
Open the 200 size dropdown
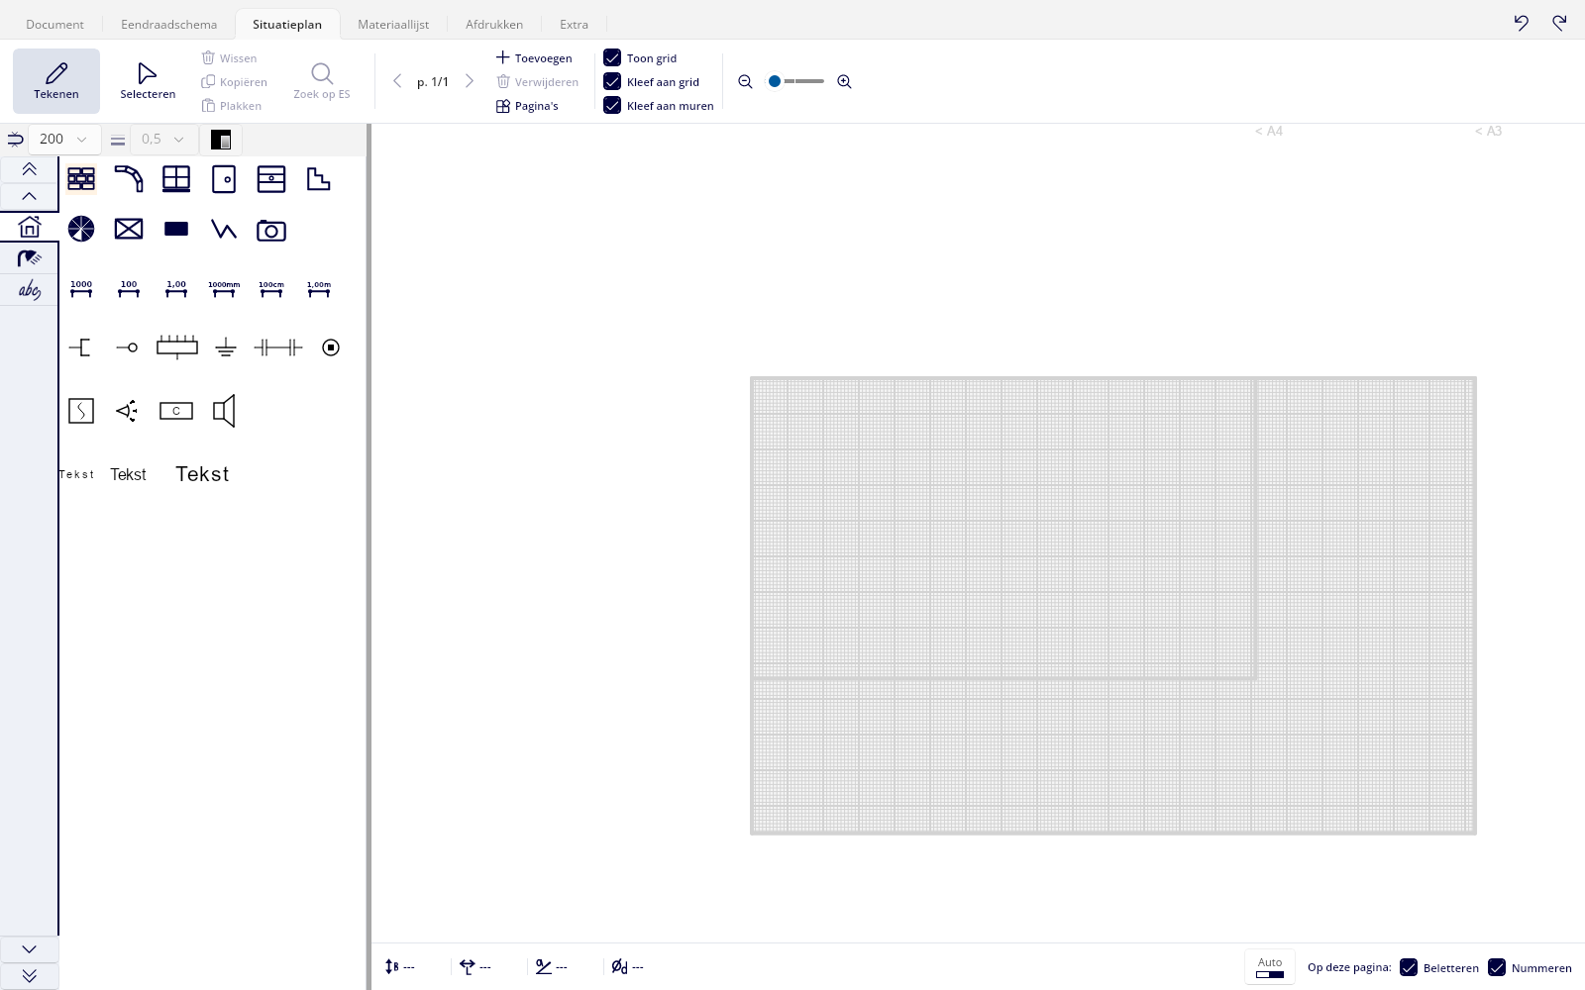tap(64, 140)
